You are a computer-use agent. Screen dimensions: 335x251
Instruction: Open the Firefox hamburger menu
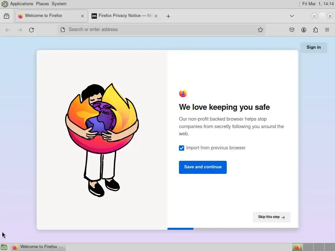tap(327, 30)
